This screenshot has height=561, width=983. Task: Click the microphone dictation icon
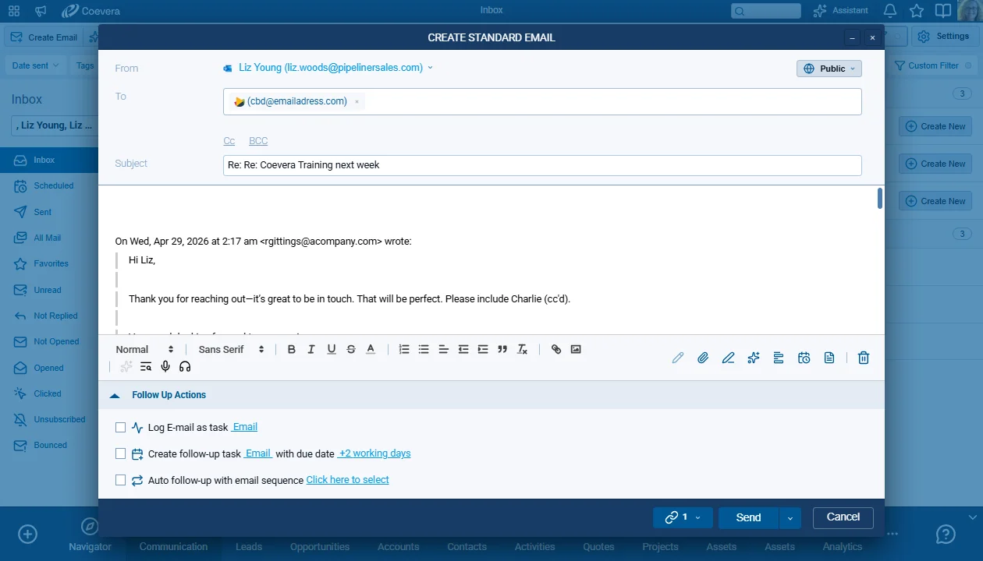click(165, 366)
